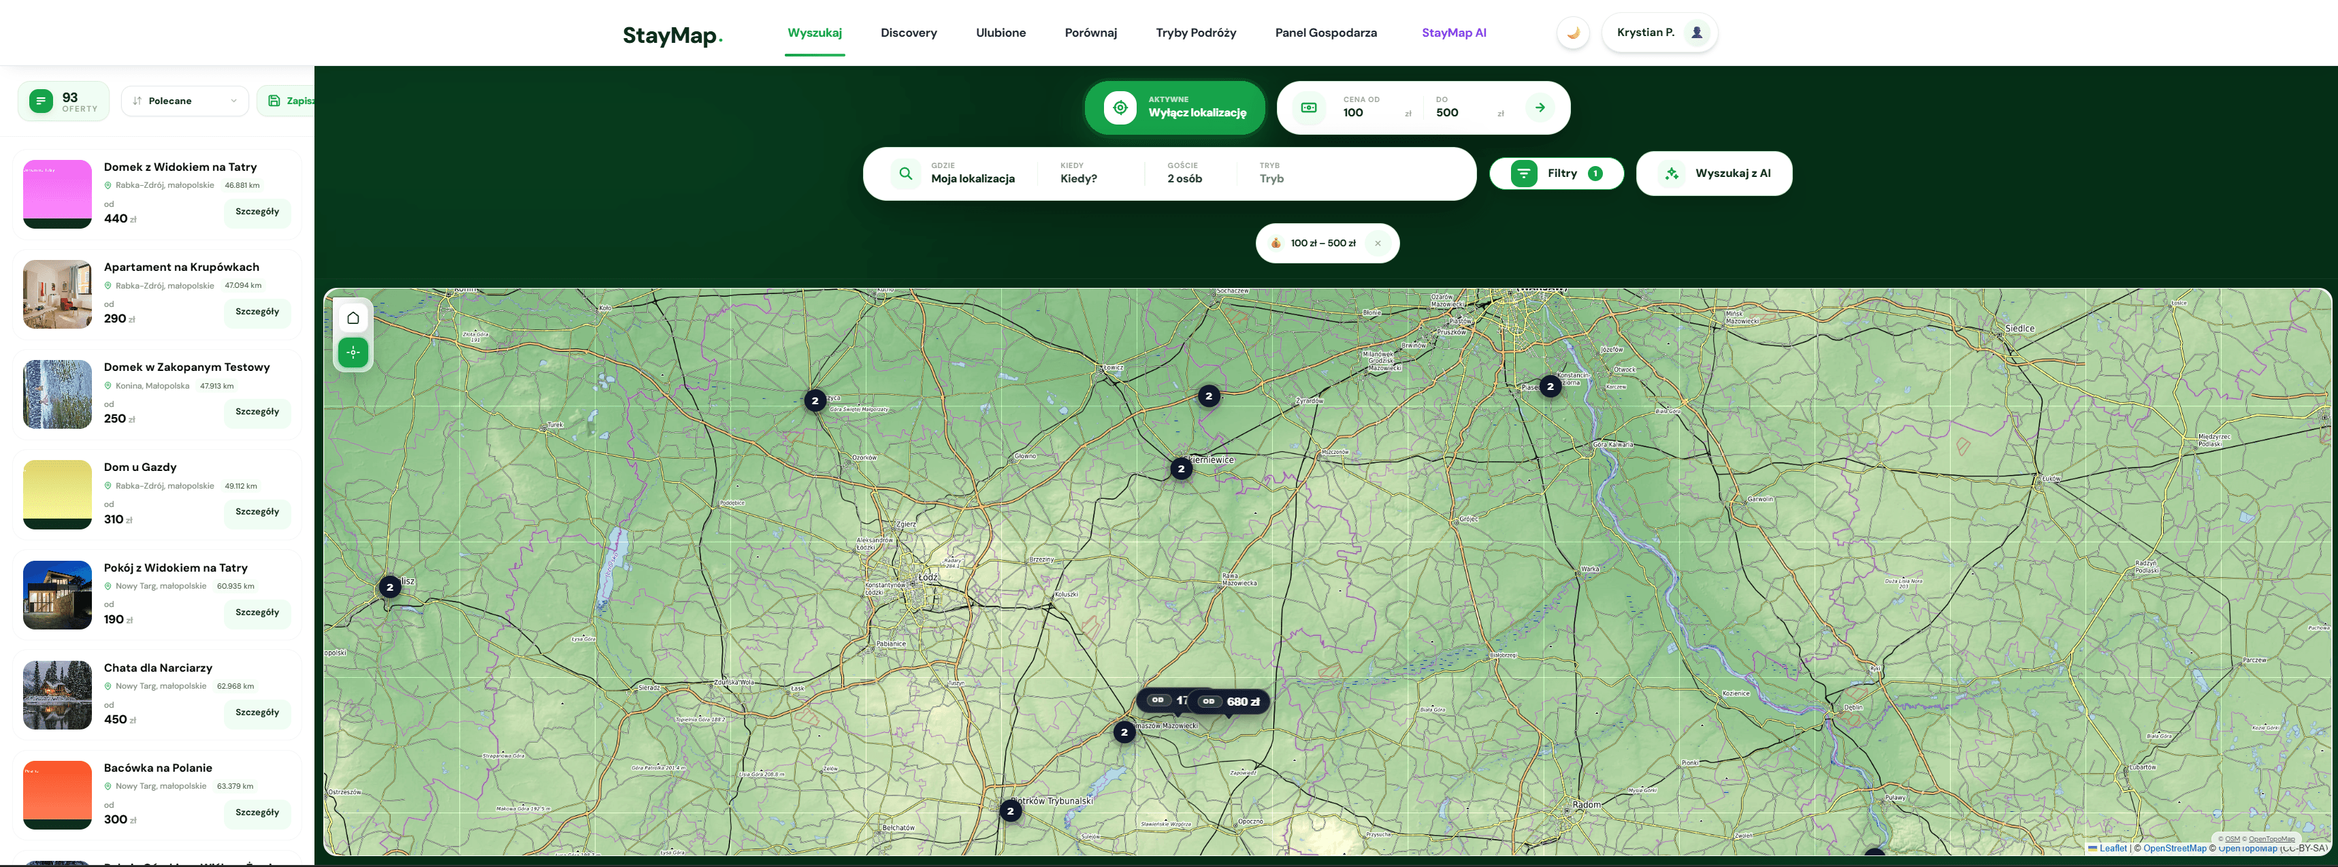This screenshot has width=2338, height=867.
Task: Click map cluster near Piotrków Trybunalski
Action: (x=1010, y=812)
